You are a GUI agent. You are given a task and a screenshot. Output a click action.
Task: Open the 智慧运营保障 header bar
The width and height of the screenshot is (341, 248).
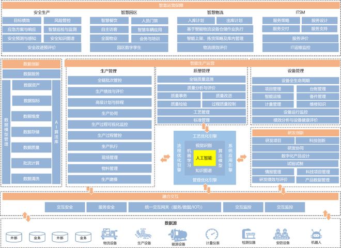(x=171, y=6)
